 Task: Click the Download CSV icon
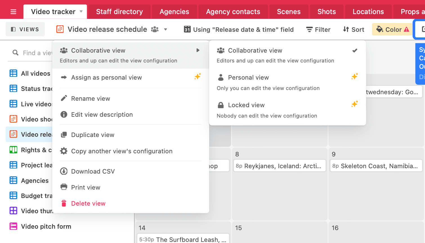point(64,171)
